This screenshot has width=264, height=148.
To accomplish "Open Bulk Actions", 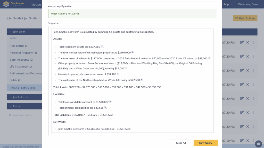I will (x=245, y=18).
